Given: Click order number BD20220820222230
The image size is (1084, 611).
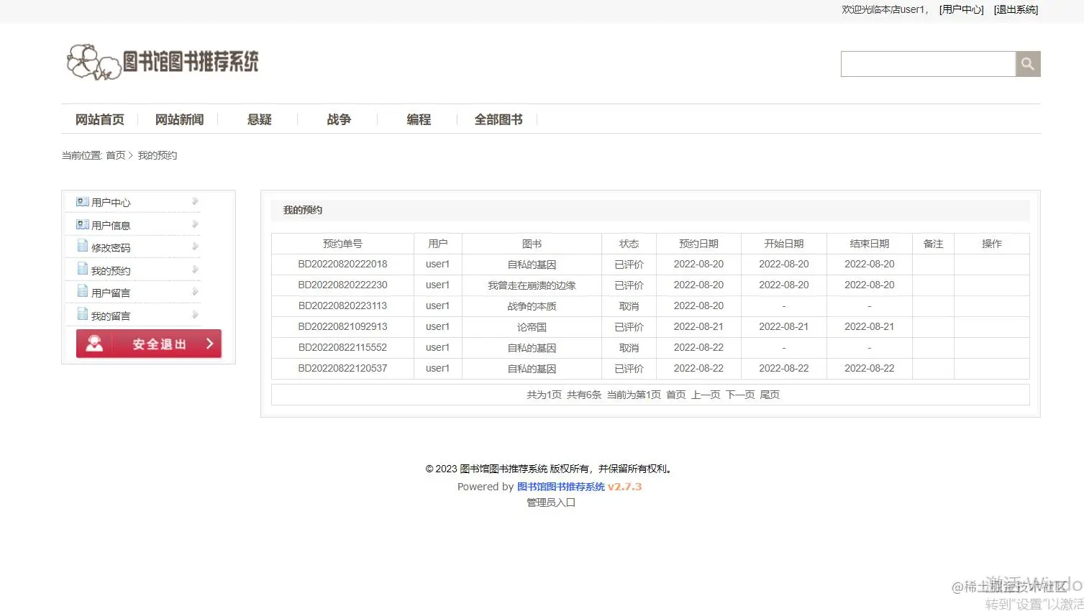Looking at the screenshot, I should pyautogui.click(x=342, y=285).
